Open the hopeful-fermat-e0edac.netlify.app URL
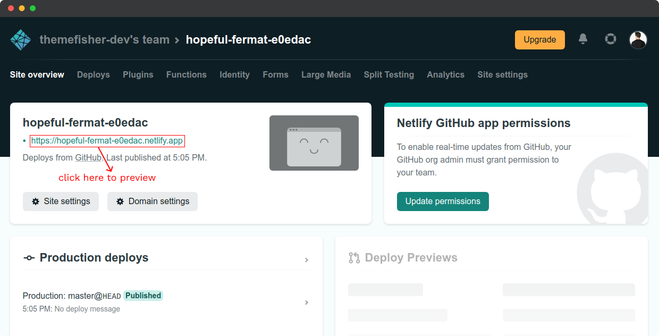 [107, 141]
